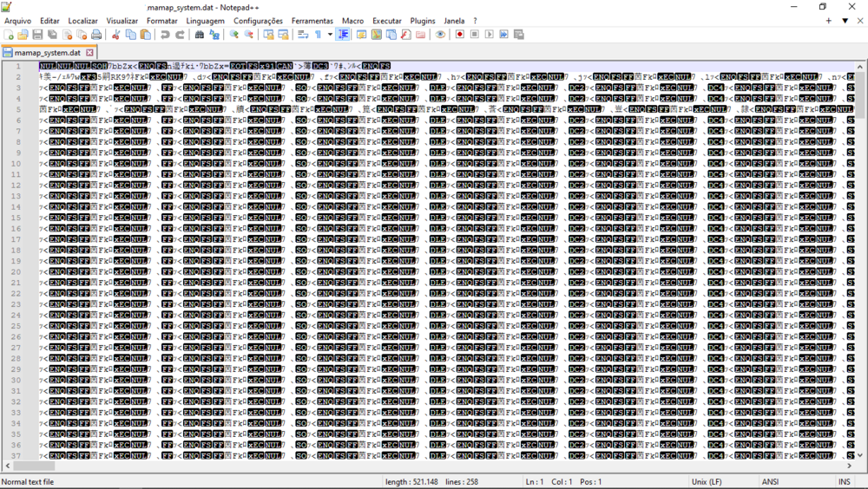Click the Zoom in magnifier icon

tap(233, 35)
